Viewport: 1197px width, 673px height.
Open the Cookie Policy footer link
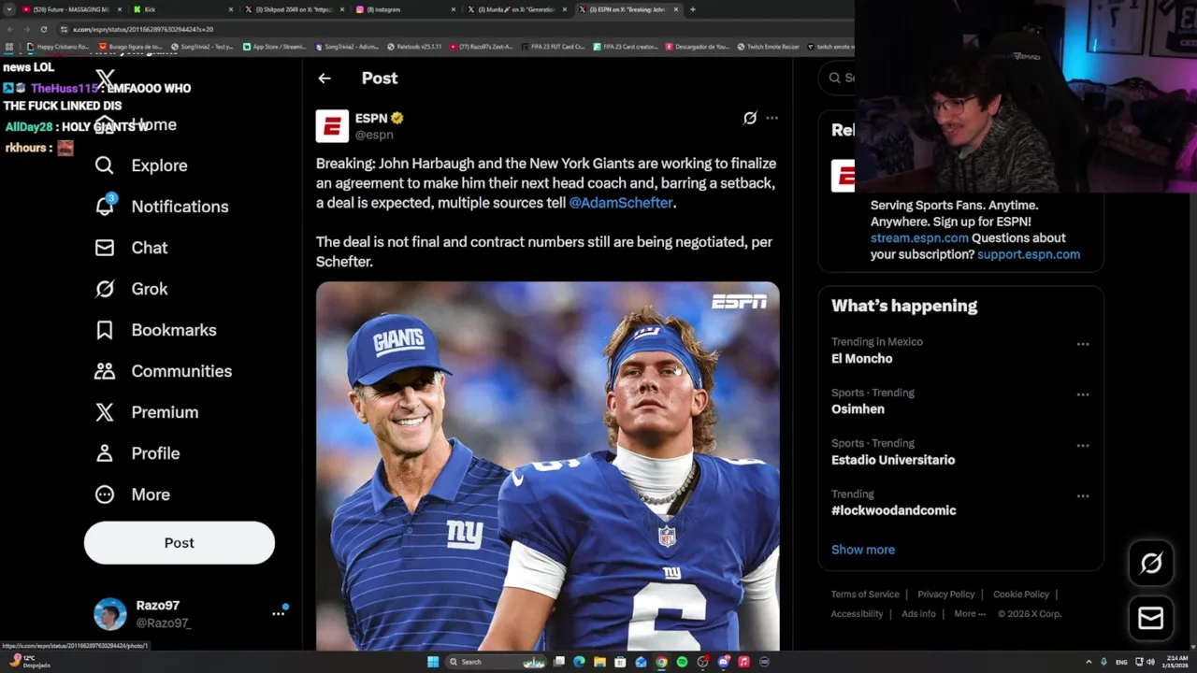coord(1021,594)
